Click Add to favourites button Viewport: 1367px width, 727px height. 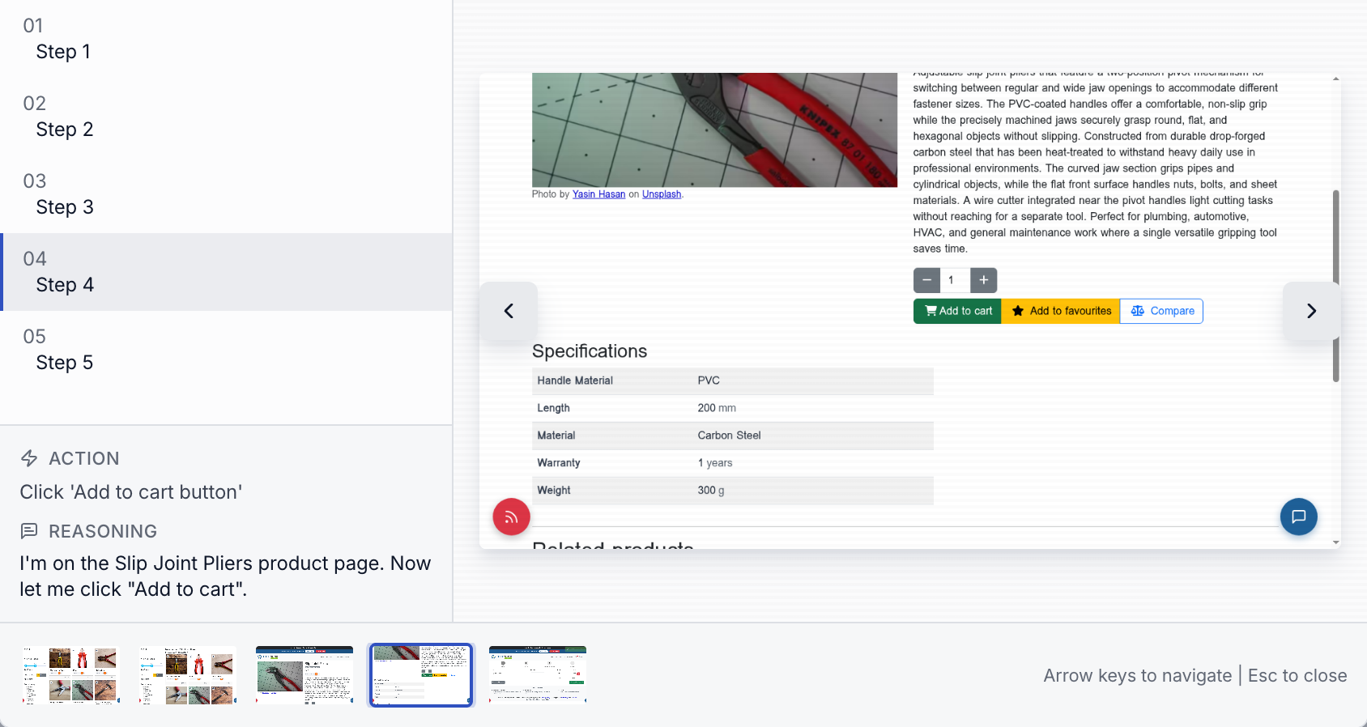(1061, 311)
